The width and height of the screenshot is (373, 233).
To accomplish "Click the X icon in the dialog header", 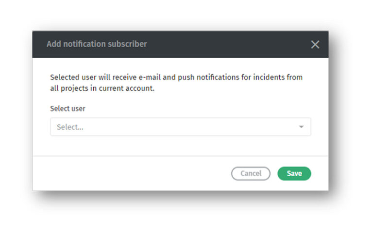I will (315, 45).
